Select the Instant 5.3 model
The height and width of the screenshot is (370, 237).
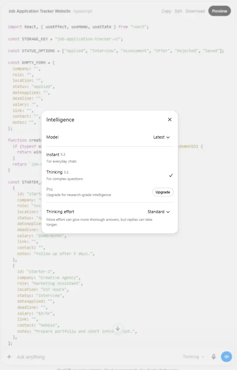(x=110, y=158)
